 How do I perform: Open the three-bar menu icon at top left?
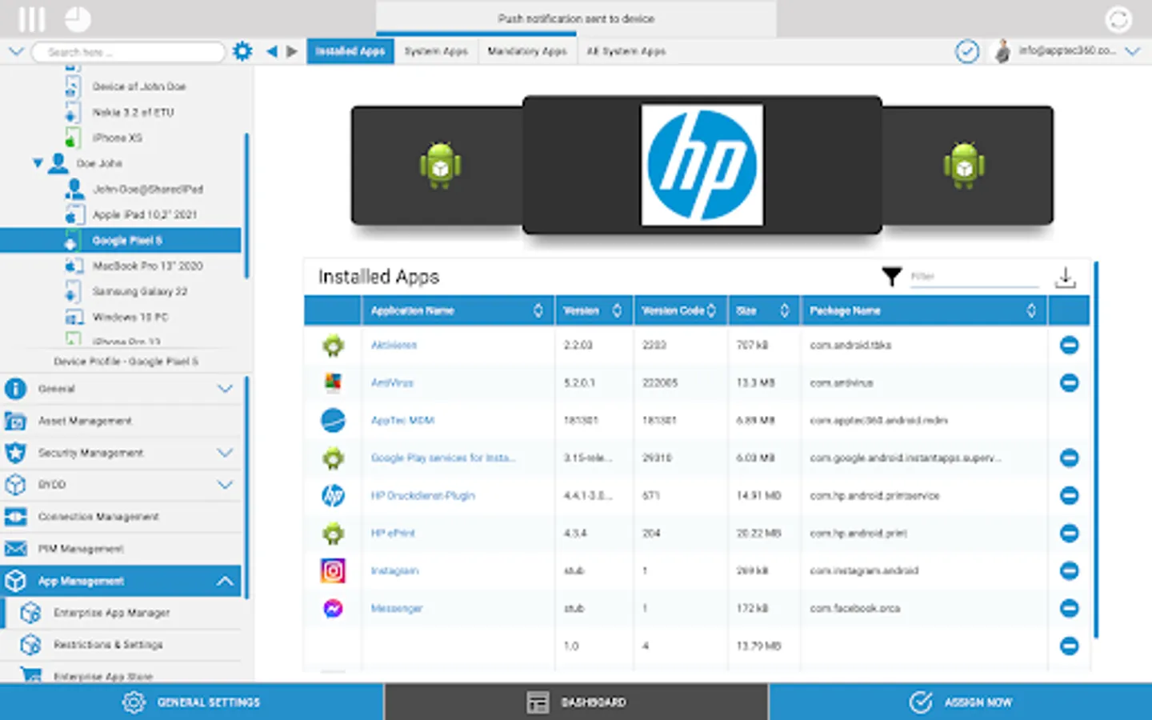coord(32,18)
